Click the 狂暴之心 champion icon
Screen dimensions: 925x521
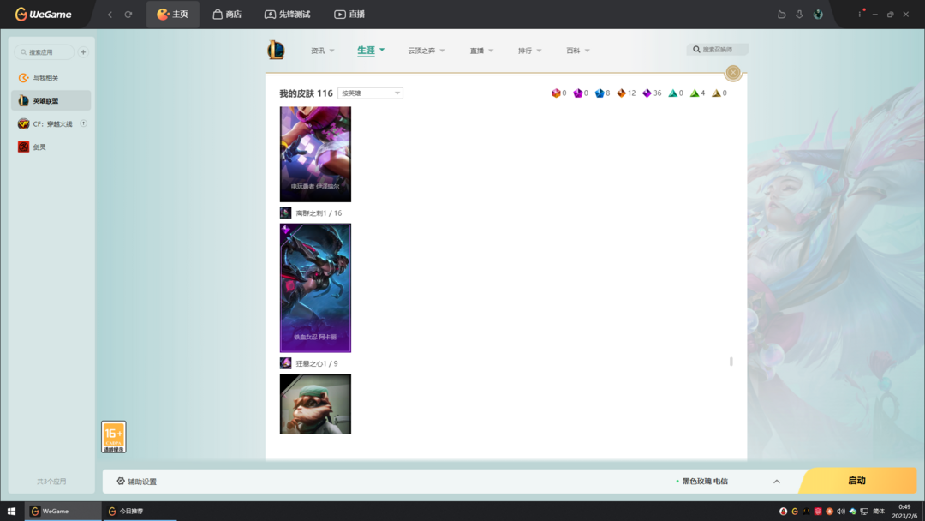point(285,363)
